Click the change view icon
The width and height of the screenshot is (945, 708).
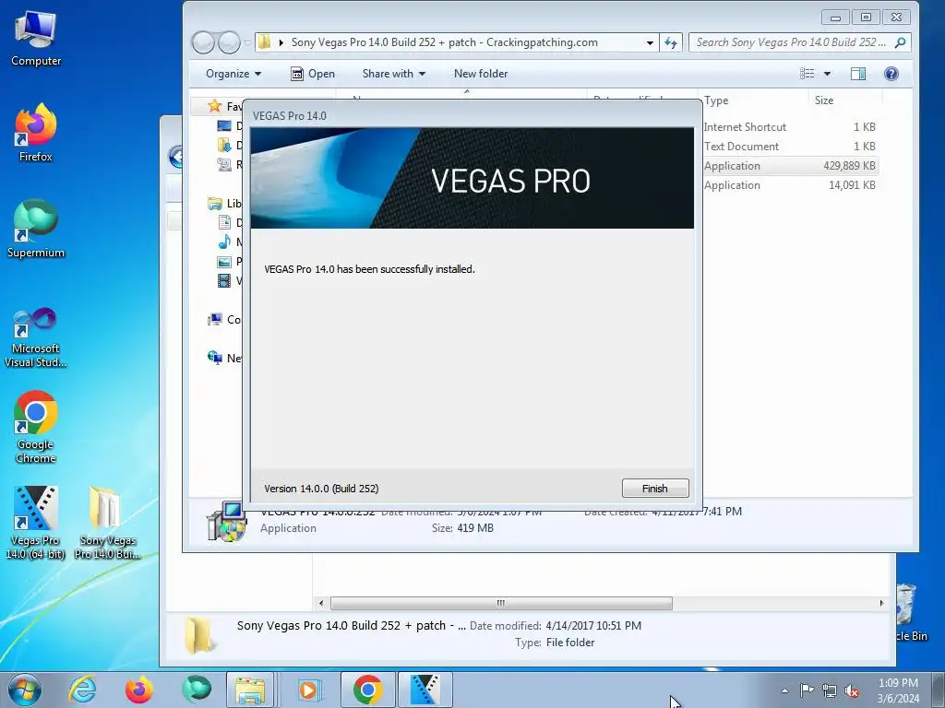(x=807, y=74)
